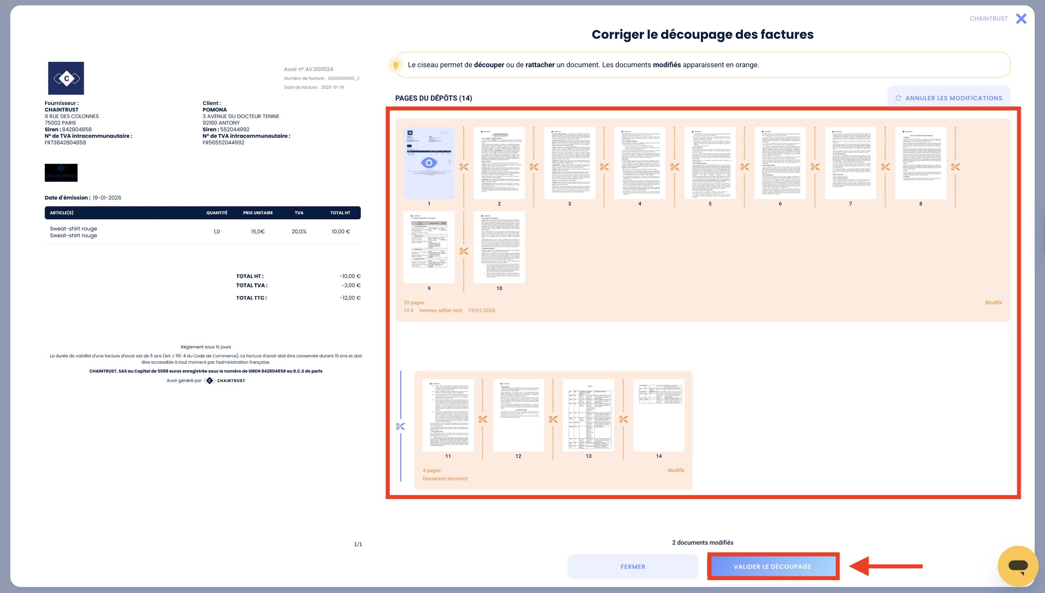This screenshot has width=1045, height=593.
Task: Select page 13 thumbnail
Action: (589, 415)
